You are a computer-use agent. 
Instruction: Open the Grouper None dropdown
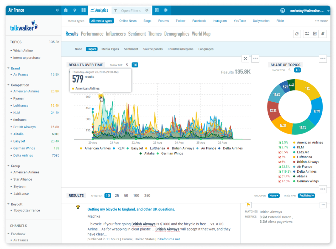[274, 195]
